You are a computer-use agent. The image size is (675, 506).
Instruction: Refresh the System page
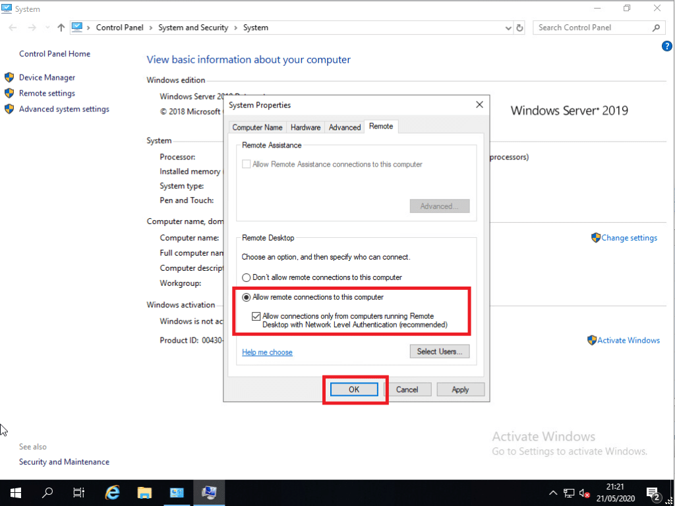point(519,28)
